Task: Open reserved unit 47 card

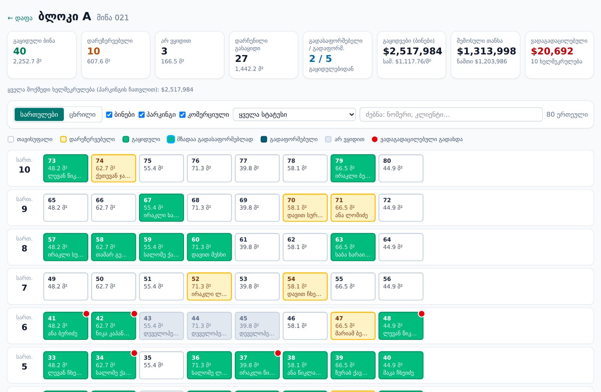Action: (353, 326)
